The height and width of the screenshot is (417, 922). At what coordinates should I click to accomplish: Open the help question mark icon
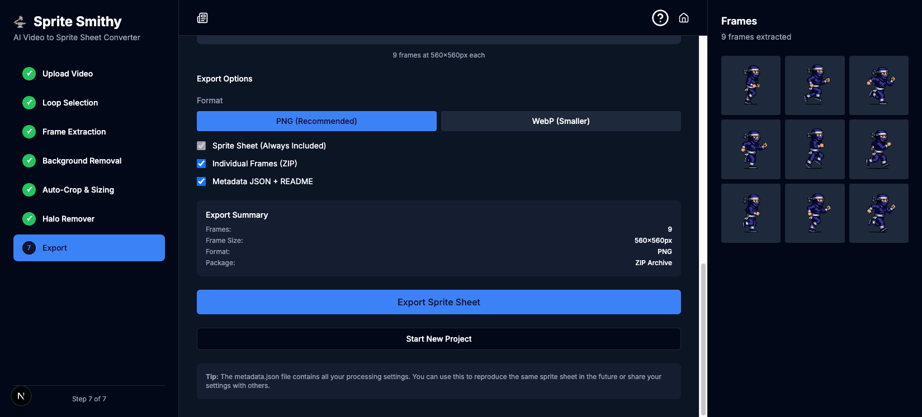(660, 18)
